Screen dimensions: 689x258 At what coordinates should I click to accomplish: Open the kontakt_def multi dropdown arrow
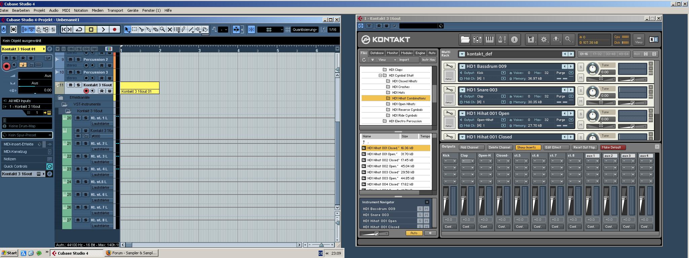click(x=462, y=54)
